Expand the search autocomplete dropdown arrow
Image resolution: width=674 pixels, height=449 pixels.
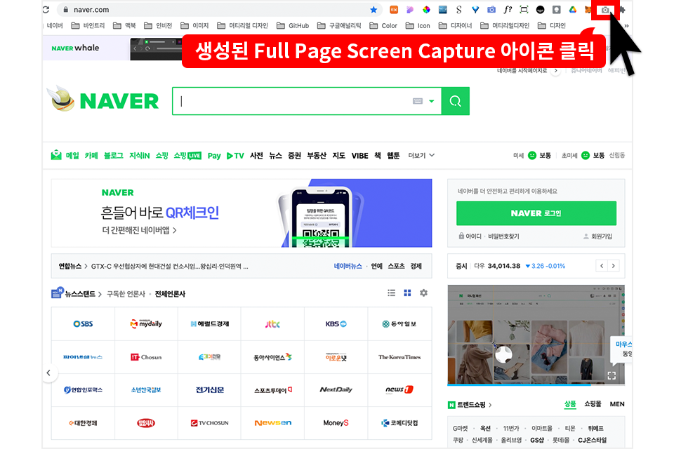tap(432, 101)
